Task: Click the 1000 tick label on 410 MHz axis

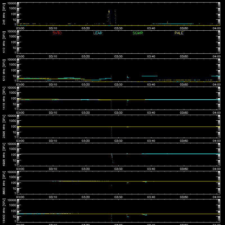Action: pos(13,37)
